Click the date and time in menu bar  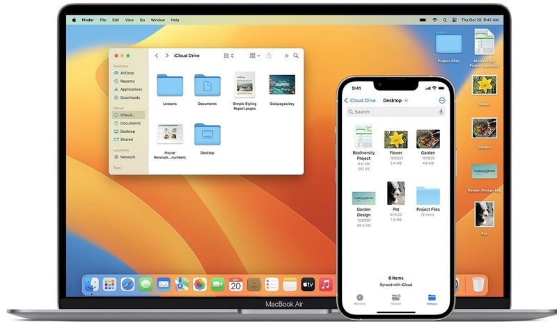point(480,20)
